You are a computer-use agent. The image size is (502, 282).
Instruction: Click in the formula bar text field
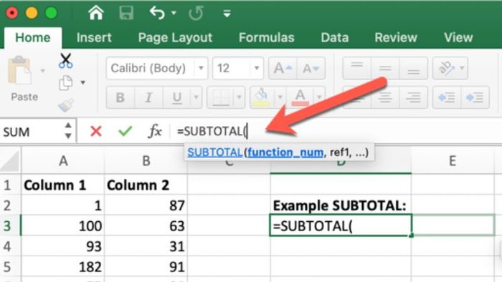coord(338,131)
